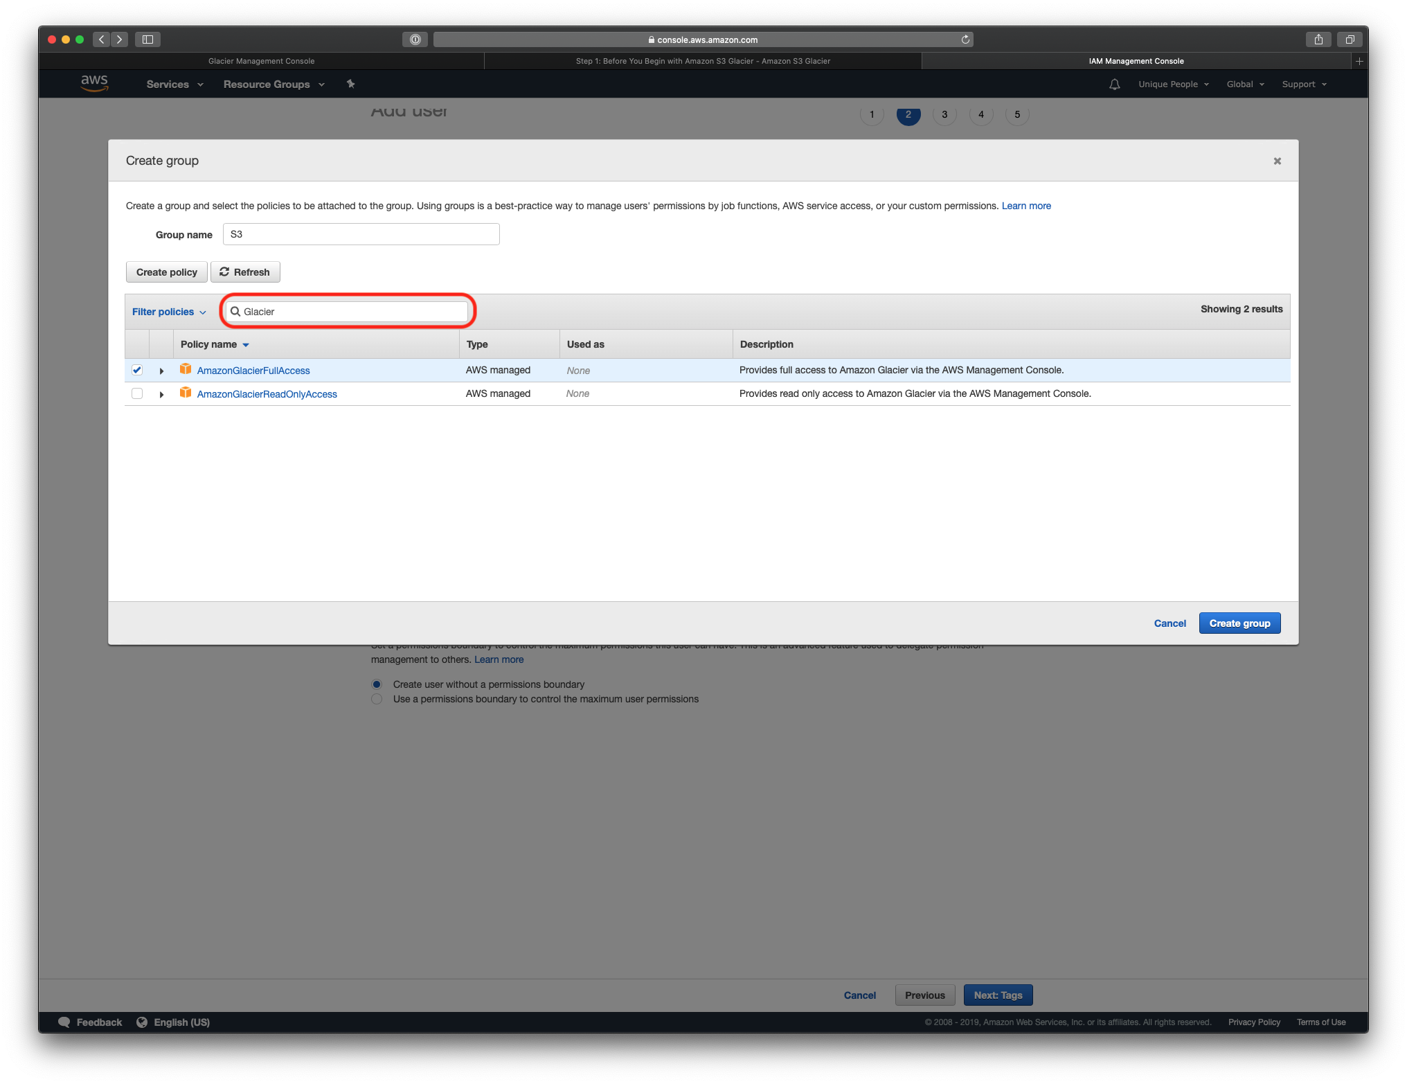
Task: Click the Safari address bar
Action: [703, 39]
